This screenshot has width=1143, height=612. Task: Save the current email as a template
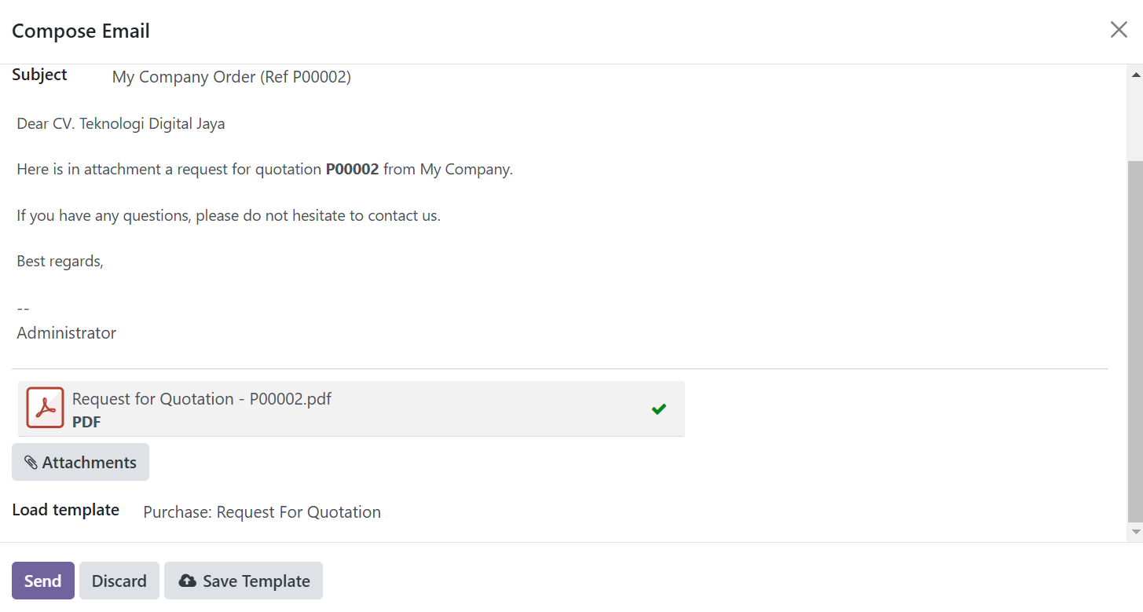(x=243, y=581)
